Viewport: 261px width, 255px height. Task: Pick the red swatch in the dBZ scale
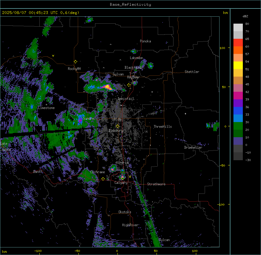pos(238,43)
